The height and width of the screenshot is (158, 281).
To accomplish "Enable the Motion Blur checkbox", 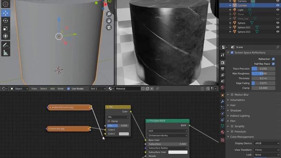I will (x=232, y=95).
